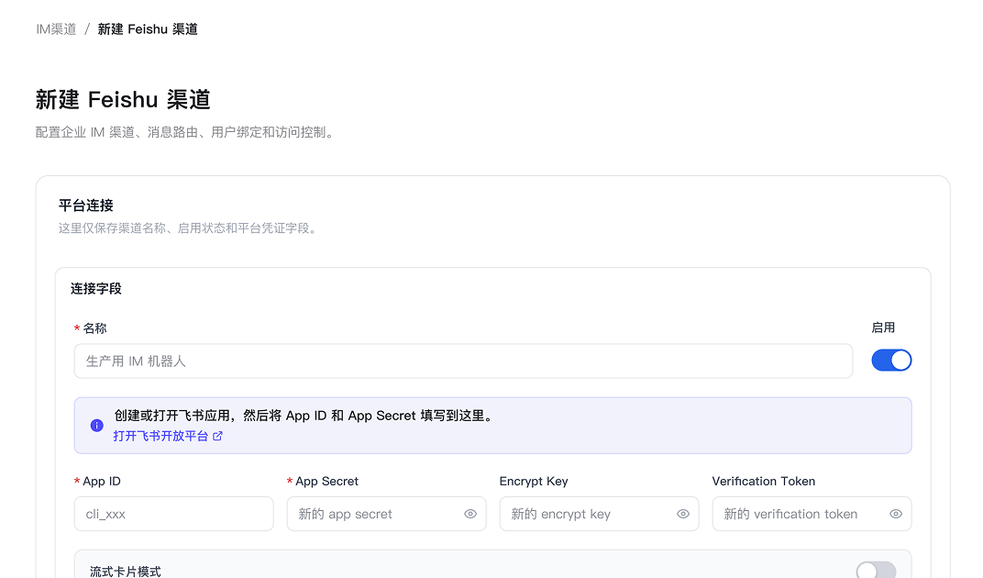Focus the 名称 input field

(x=463, y=361)
